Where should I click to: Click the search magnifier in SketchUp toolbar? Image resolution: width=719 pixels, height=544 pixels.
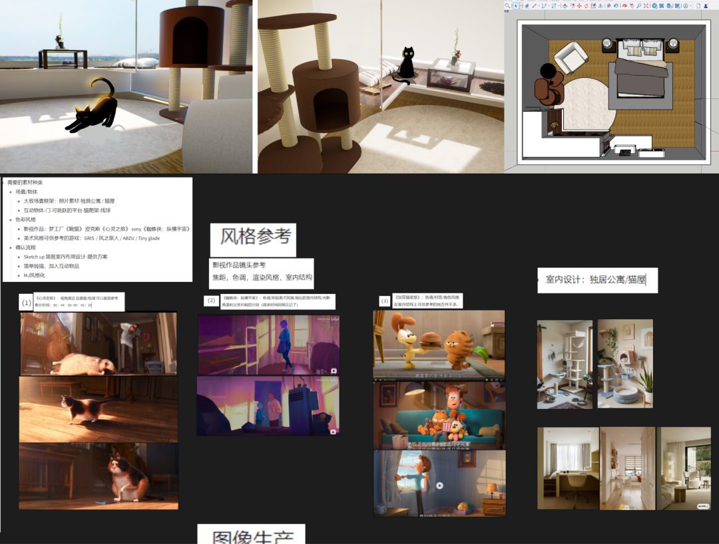point(507,6)
